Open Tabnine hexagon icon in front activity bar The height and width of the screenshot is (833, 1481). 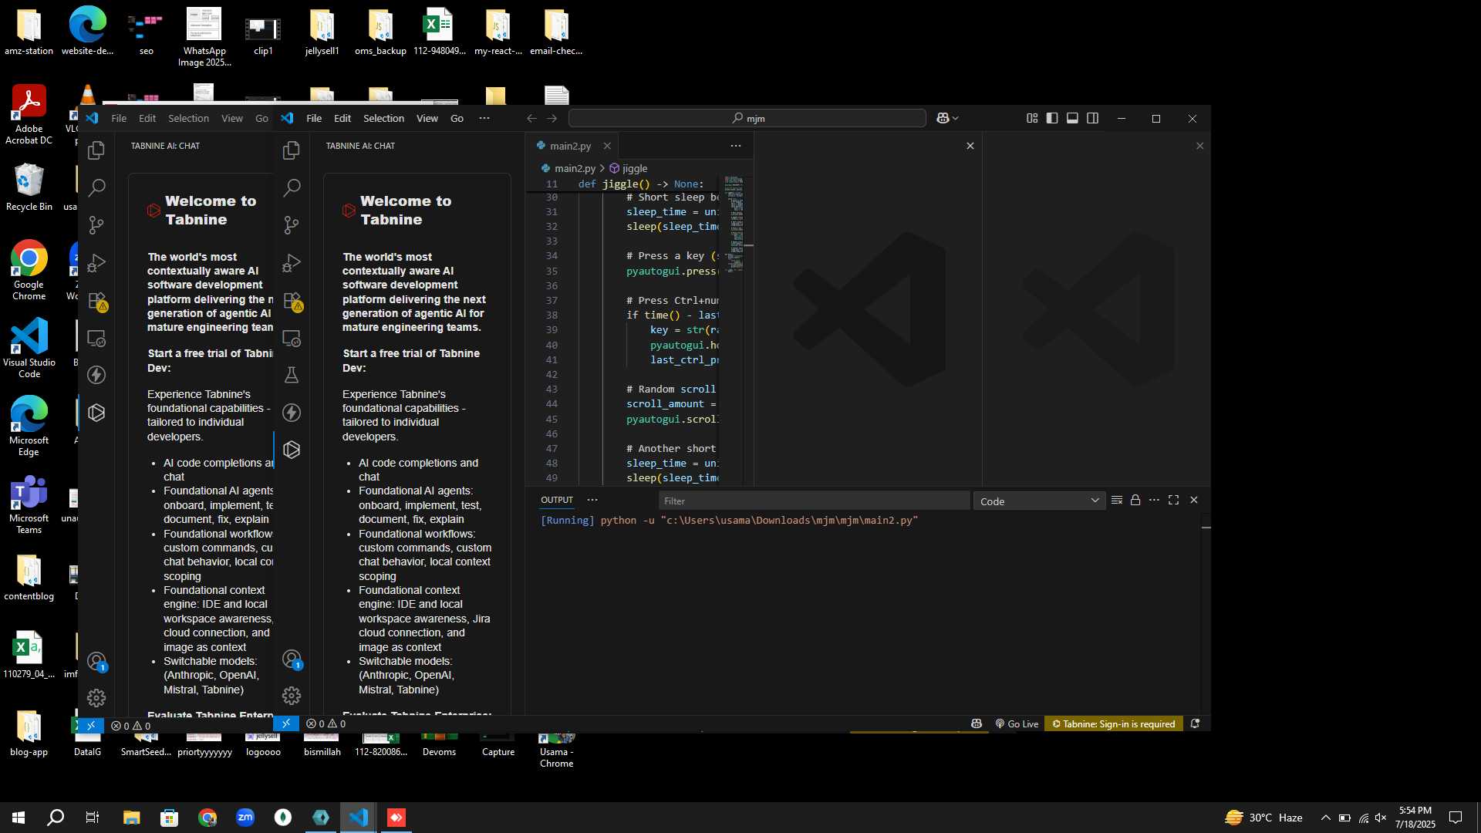pos(292,450)
